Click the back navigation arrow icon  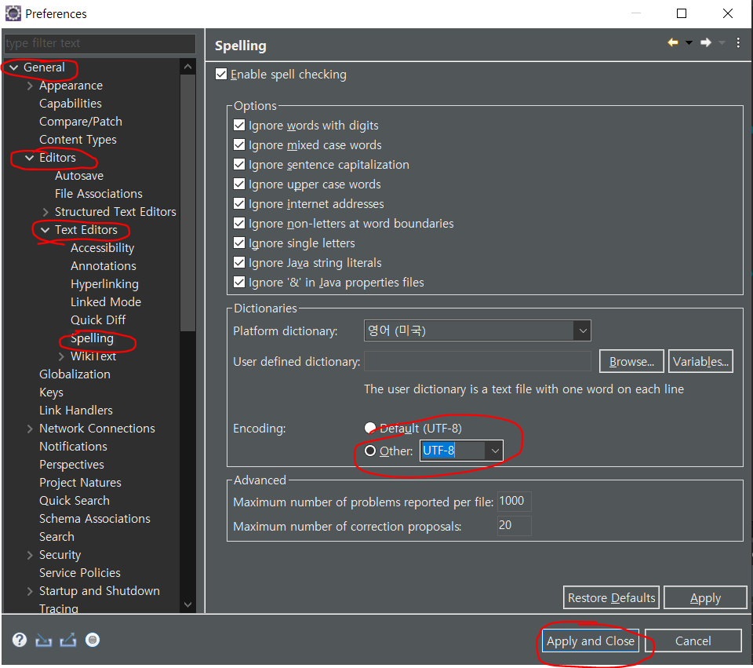(673, 42)
